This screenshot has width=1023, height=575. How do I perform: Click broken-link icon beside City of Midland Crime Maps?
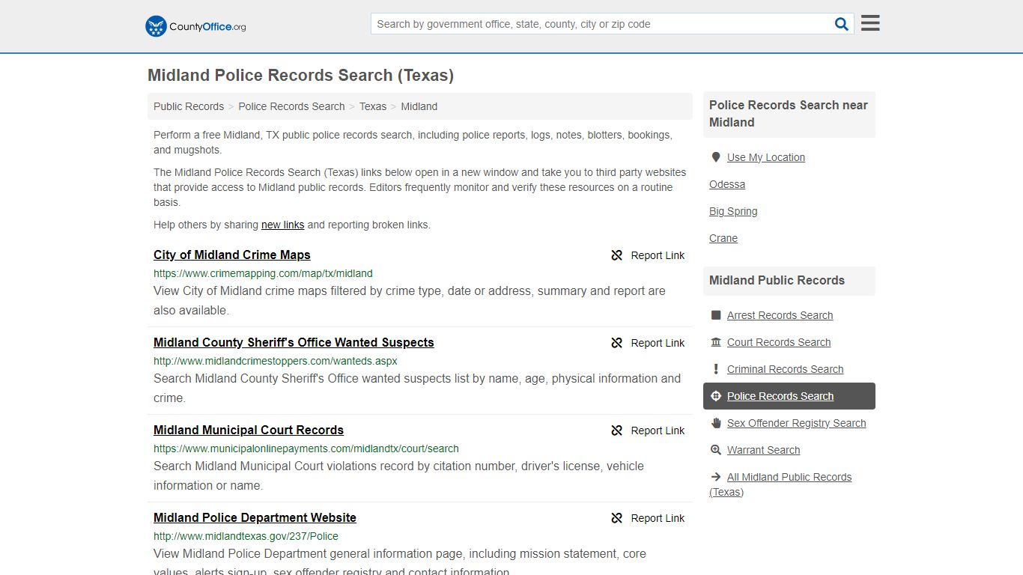tap(617, 255)
